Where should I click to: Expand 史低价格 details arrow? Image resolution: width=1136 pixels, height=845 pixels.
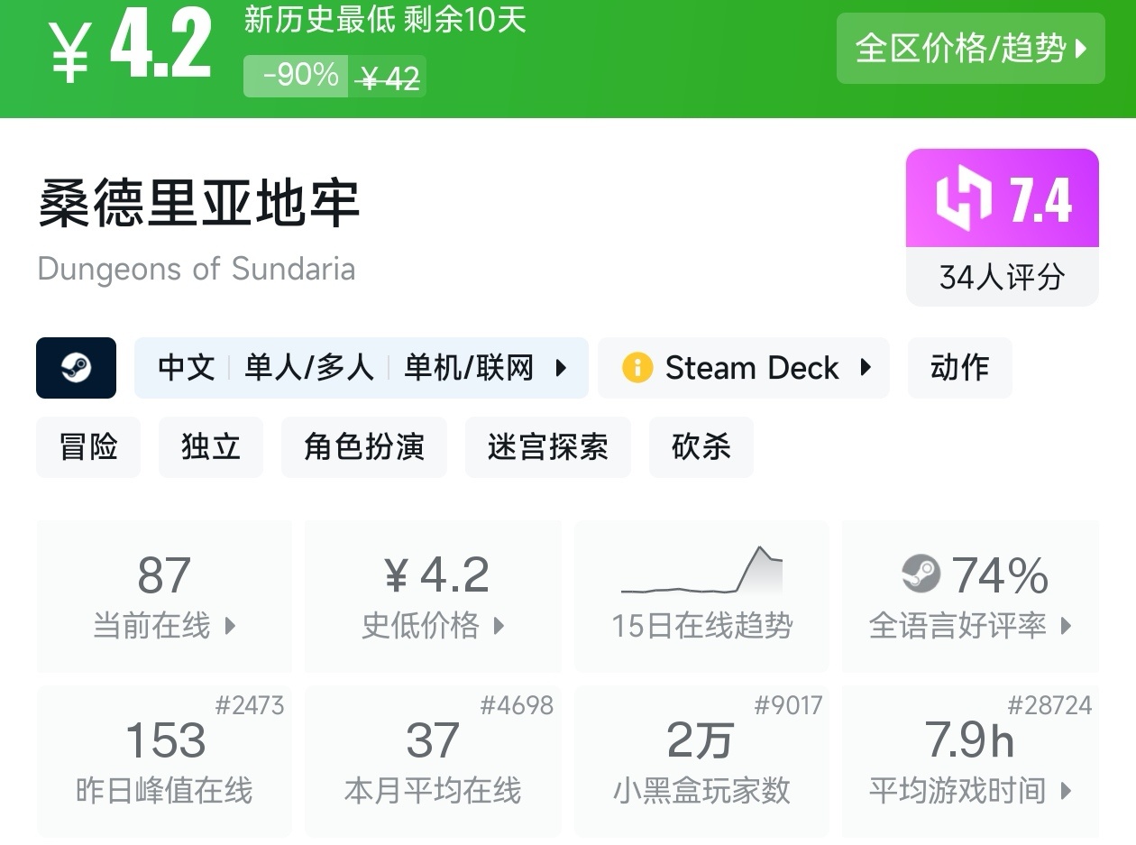(x=499, y=626)
